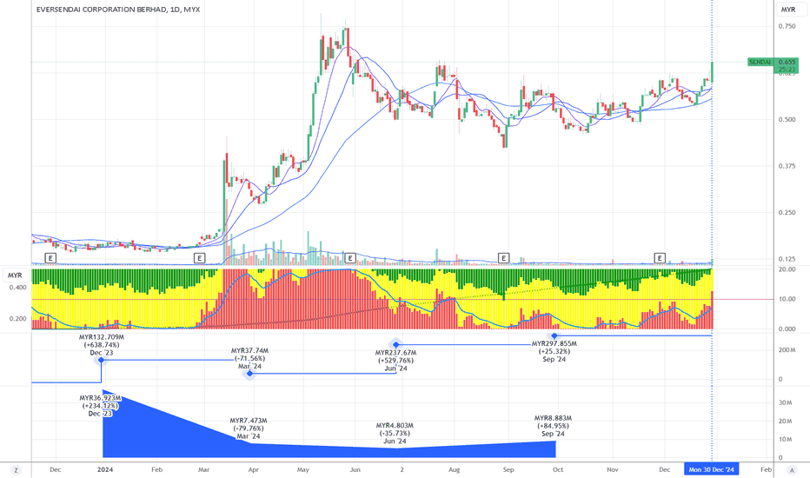Open the E earnings marker before June
Viewport: 810px width, 478px height.
350,258
